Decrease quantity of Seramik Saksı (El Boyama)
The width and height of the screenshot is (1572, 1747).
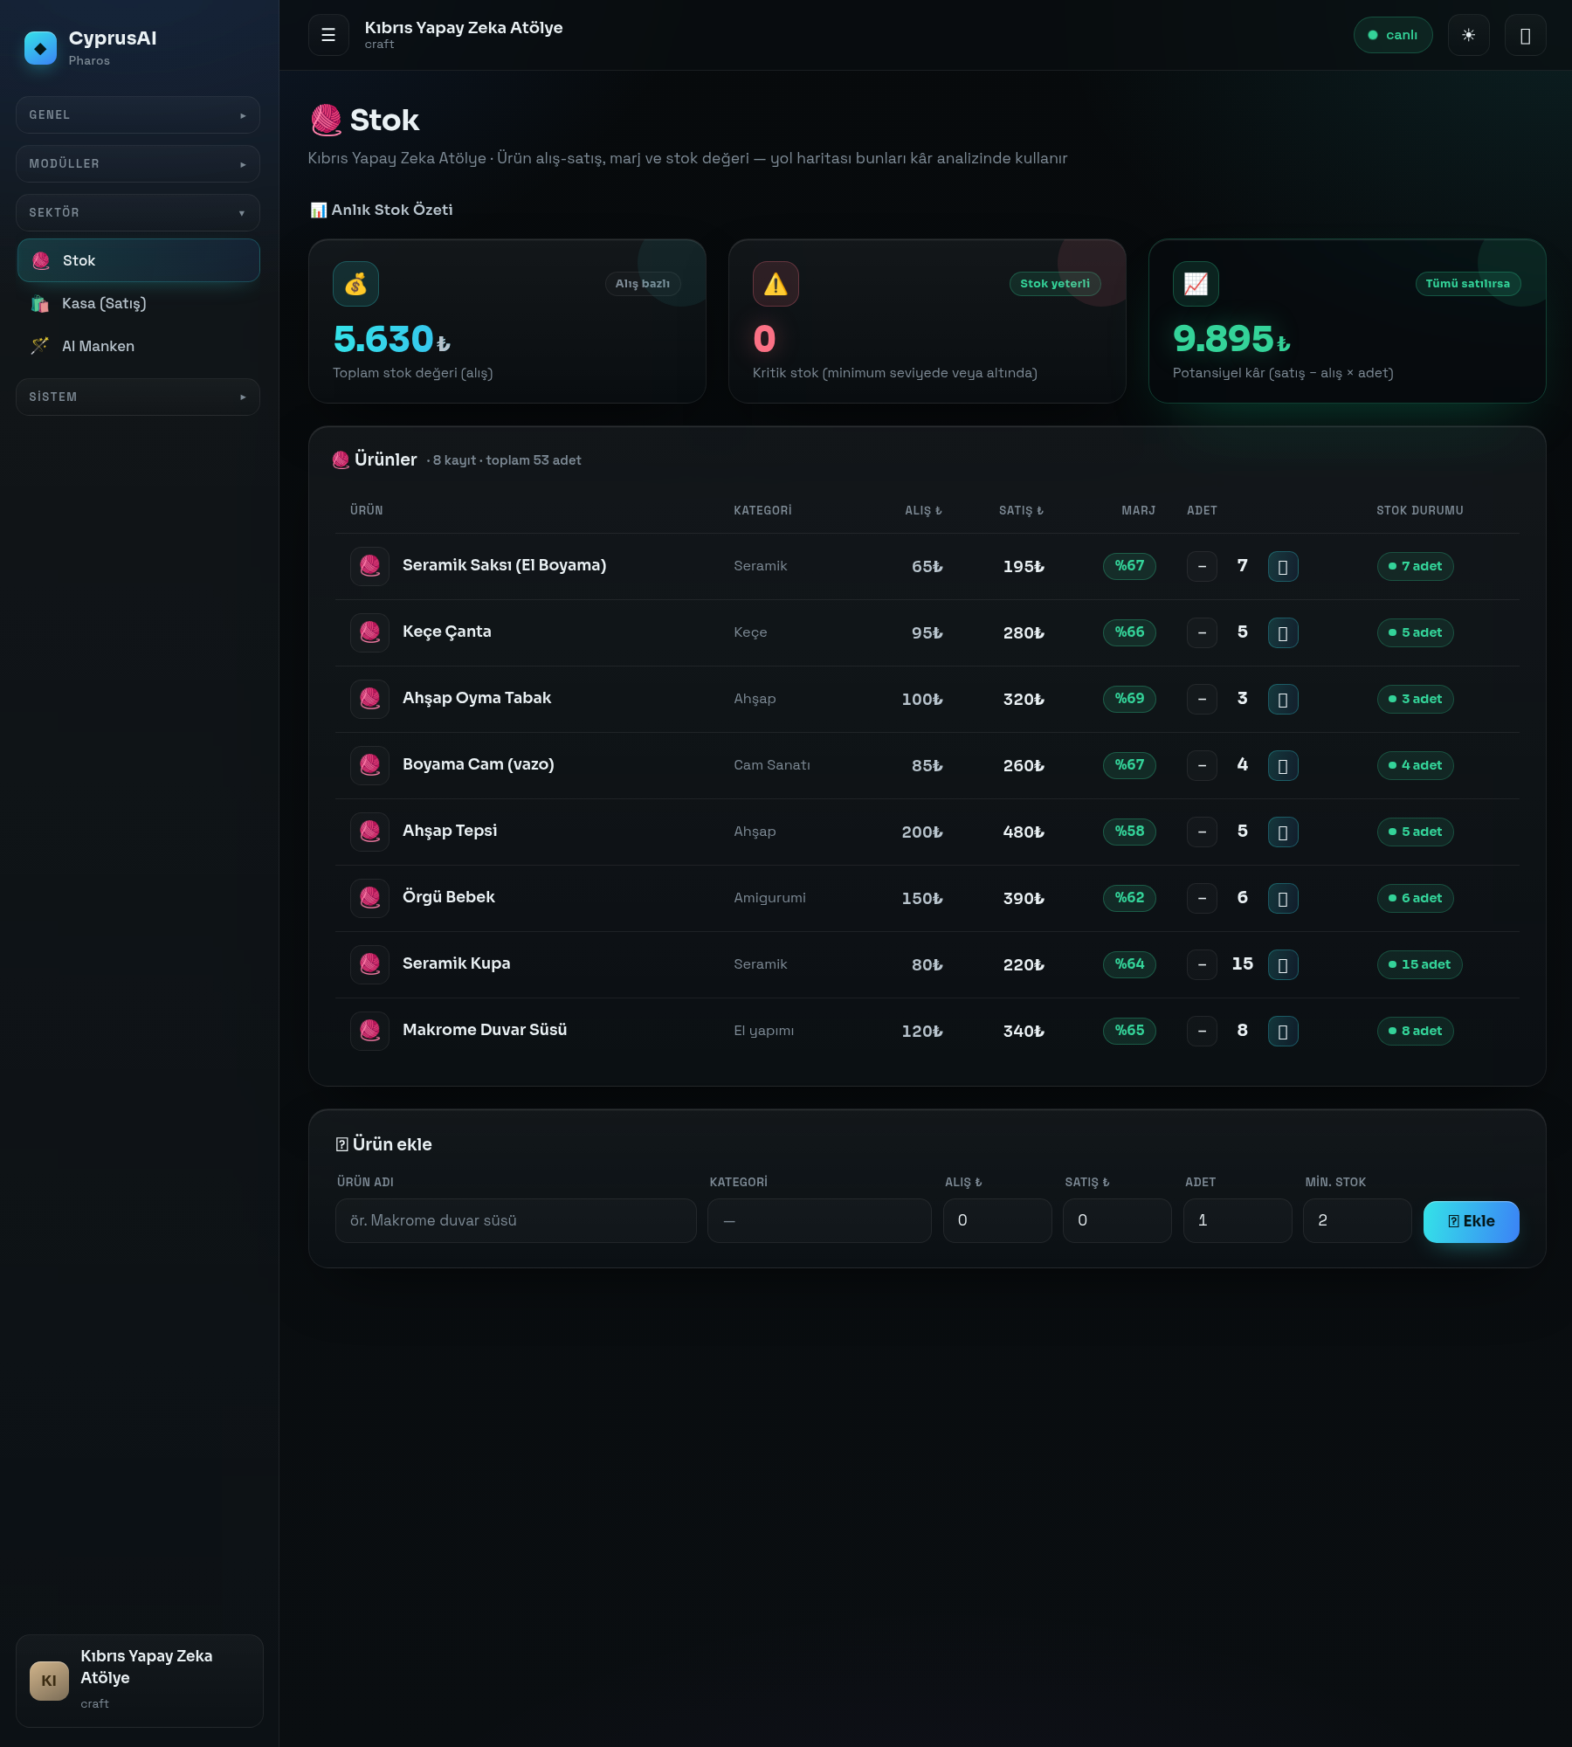tap(1202, 566)
